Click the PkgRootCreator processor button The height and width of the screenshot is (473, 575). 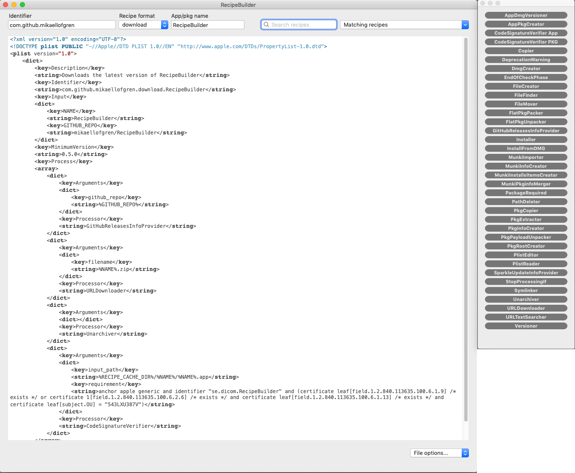526,246
